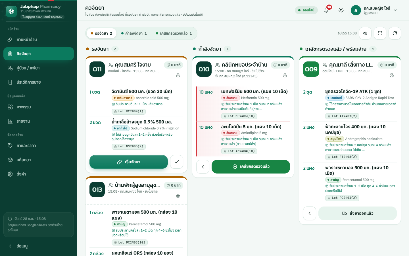The height and width of the screenshot is (256, 409).
Task: Open รายงาน reports page
Action: [39, 121]
